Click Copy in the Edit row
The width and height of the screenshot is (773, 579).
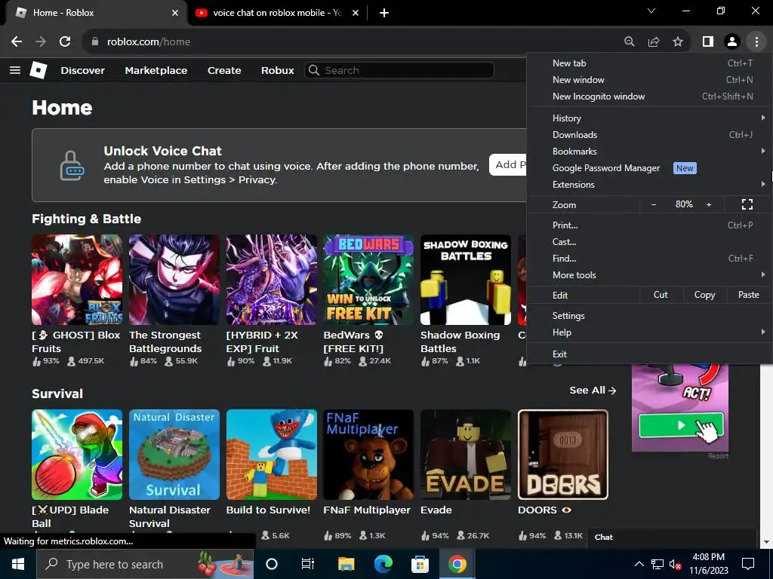coord(704,295)
